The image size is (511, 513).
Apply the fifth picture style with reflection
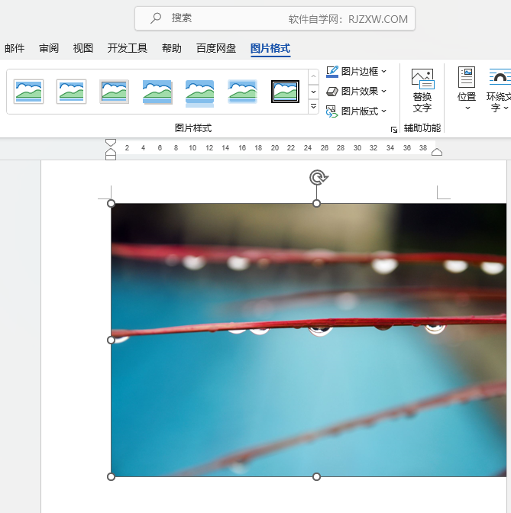pyautogui.click(x=199, y=93)
